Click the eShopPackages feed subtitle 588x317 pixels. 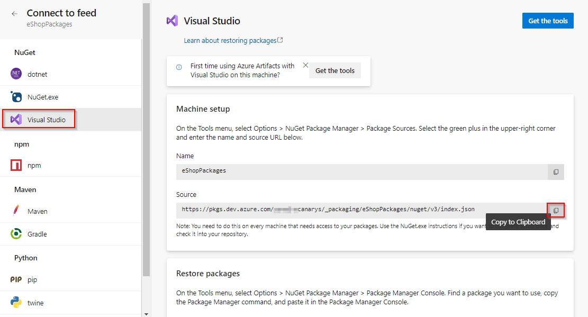(x=49, y=24)
